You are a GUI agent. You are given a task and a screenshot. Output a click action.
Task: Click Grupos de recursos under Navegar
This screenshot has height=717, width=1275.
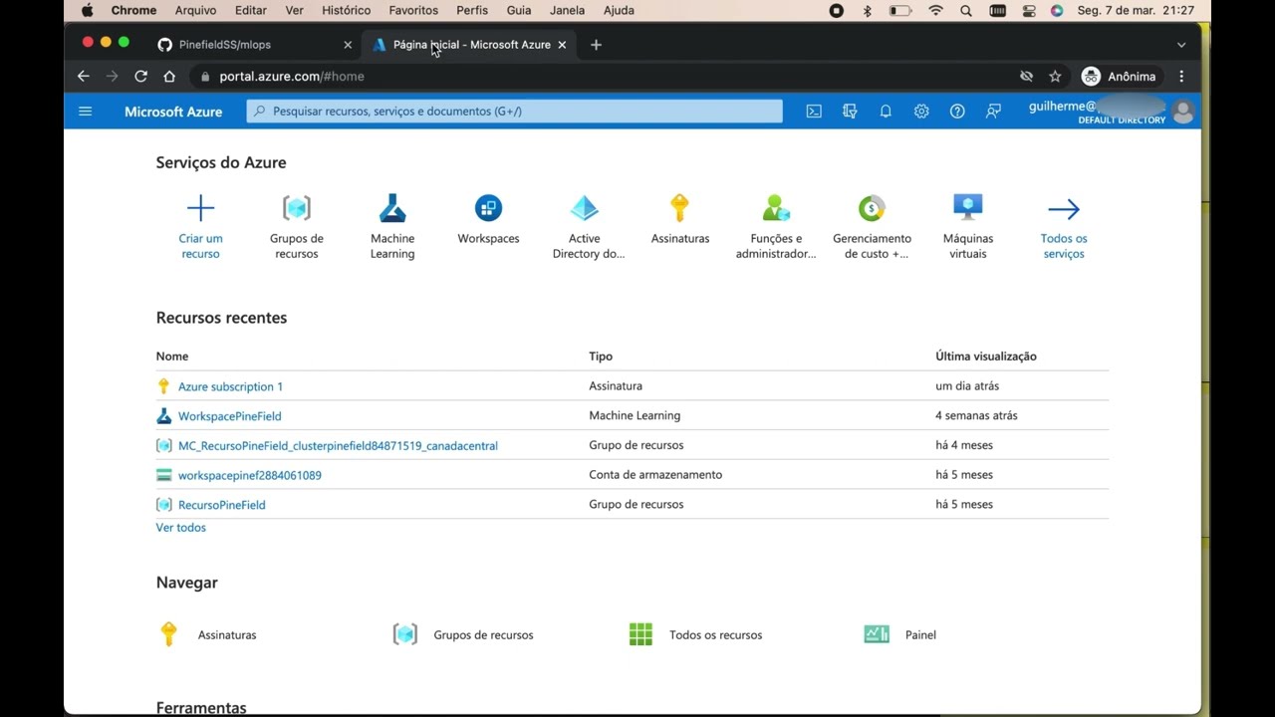click(483, 634)
